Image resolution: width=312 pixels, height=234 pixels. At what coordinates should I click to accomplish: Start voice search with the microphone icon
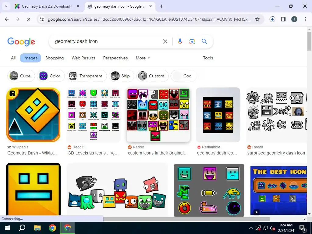[x=180, y=41]
